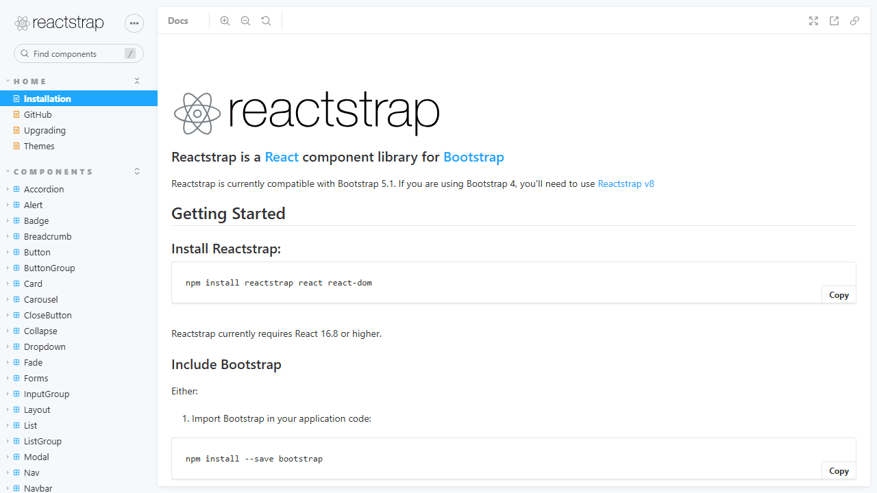Click the Themes document icon

[x=17, y=147]
